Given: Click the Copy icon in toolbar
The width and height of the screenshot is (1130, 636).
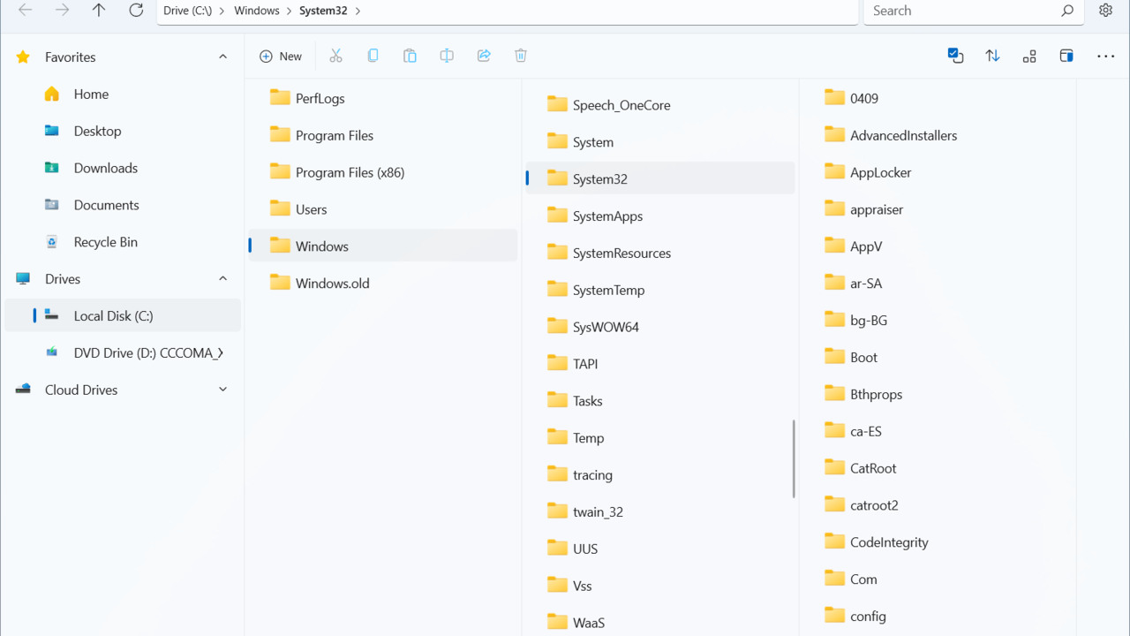Looking at the screenshot, I should (373, 56).
